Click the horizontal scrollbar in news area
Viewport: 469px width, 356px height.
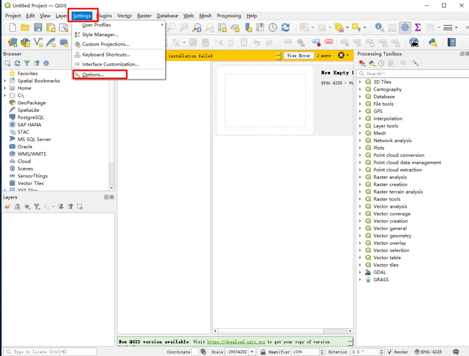pos(283,331)
